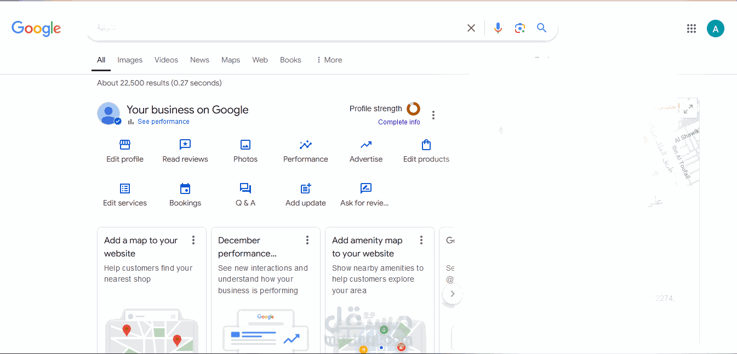Open the December performance card title

247,247
